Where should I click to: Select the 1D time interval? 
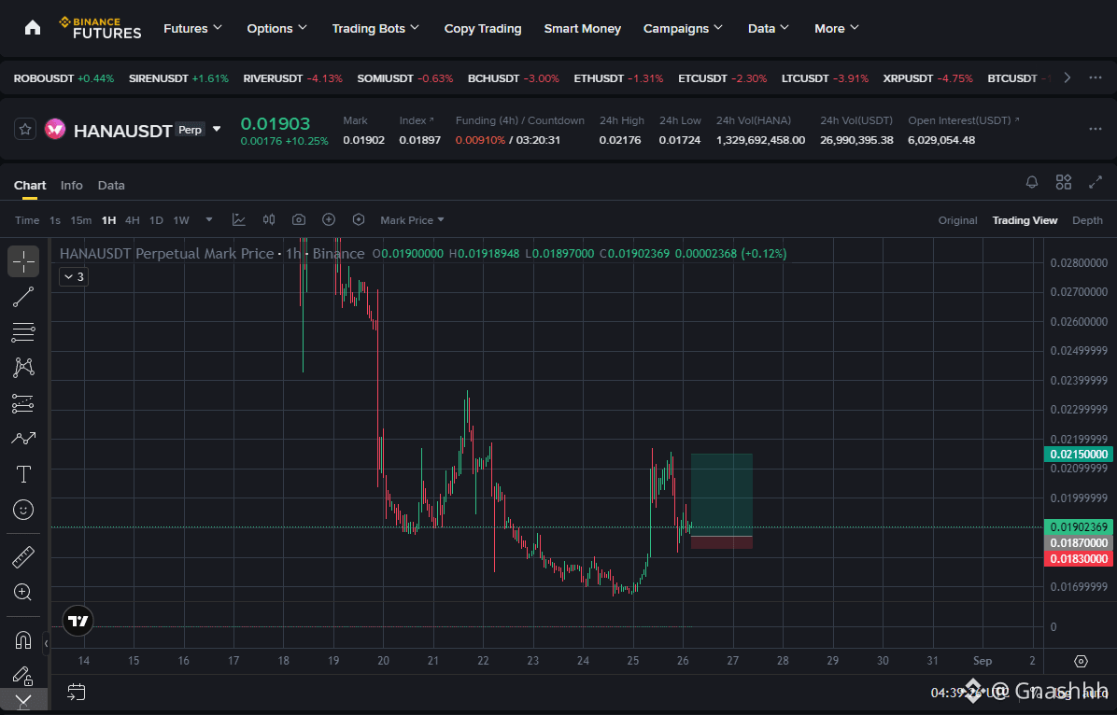(x=156, y=220)
